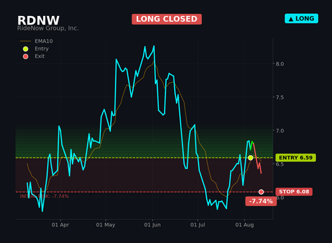Click the ENTRY 6.59 price label
The image size is (332, 243).
[x=295, y=158]
